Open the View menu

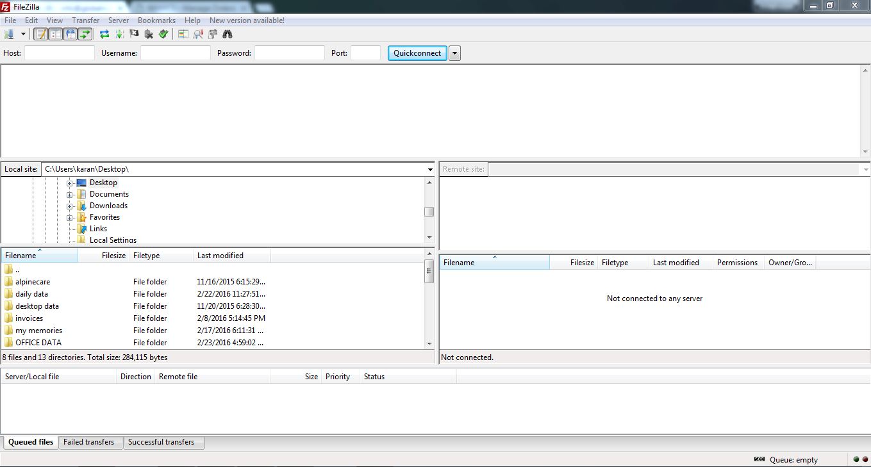point(55,20)
